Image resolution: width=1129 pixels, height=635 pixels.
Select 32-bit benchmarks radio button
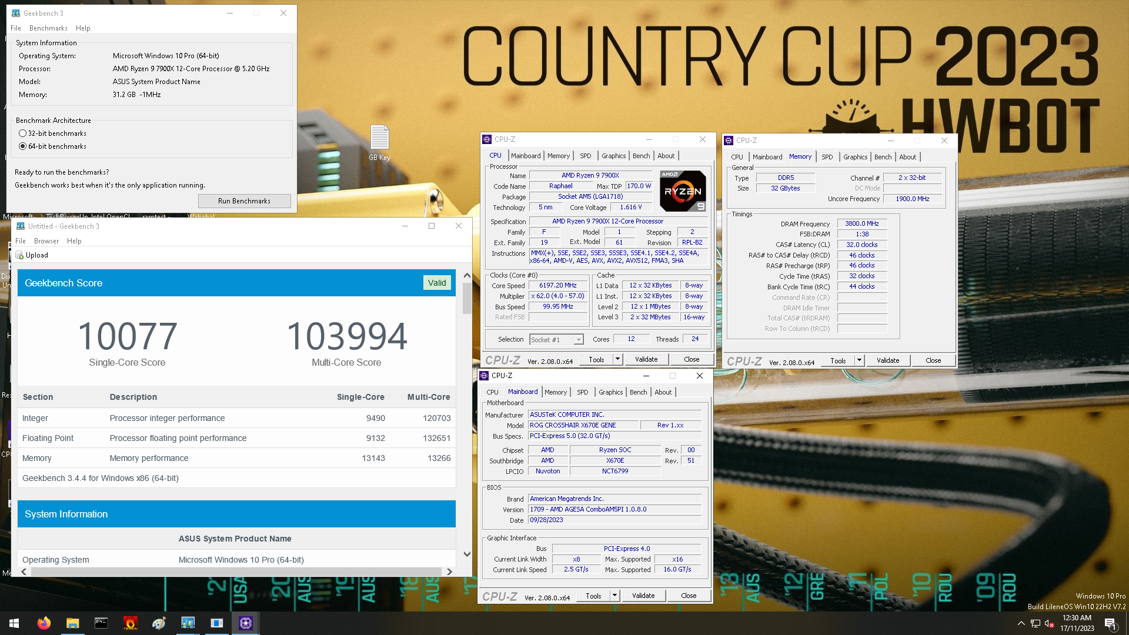point(22,133)
